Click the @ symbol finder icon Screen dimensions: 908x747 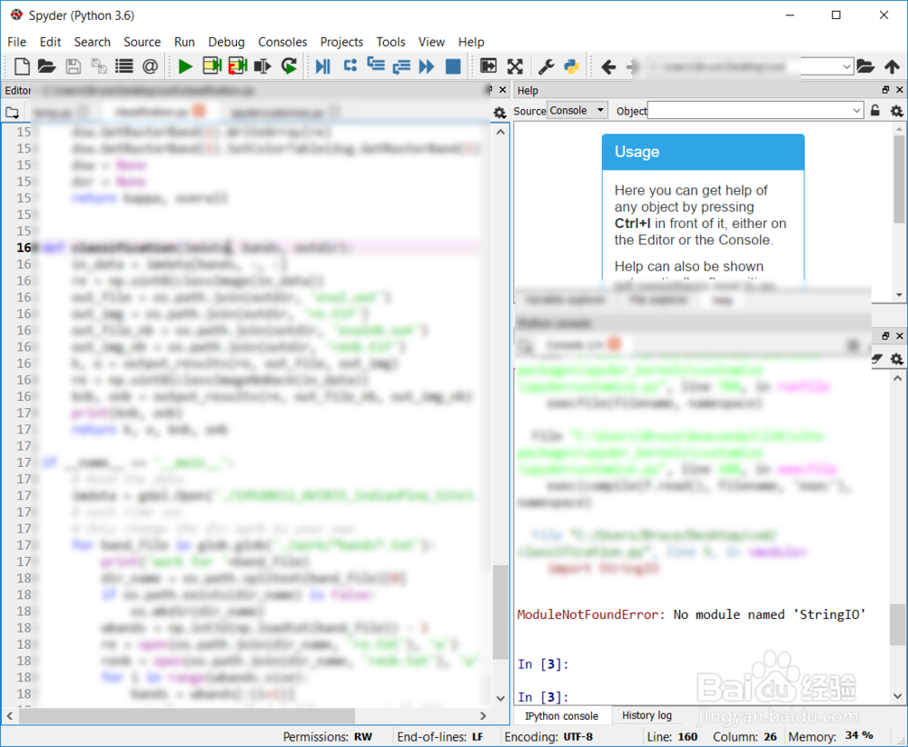coord(150,66)
